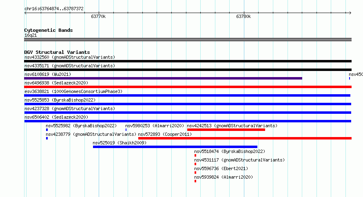Click the red bar under nsv6496938
Screen dimensions: 363x197
[188, 87]
